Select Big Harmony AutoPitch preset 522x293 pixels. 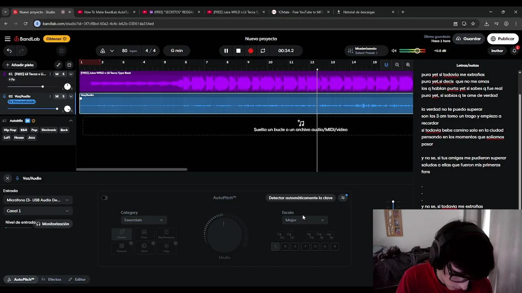point(166,234)
